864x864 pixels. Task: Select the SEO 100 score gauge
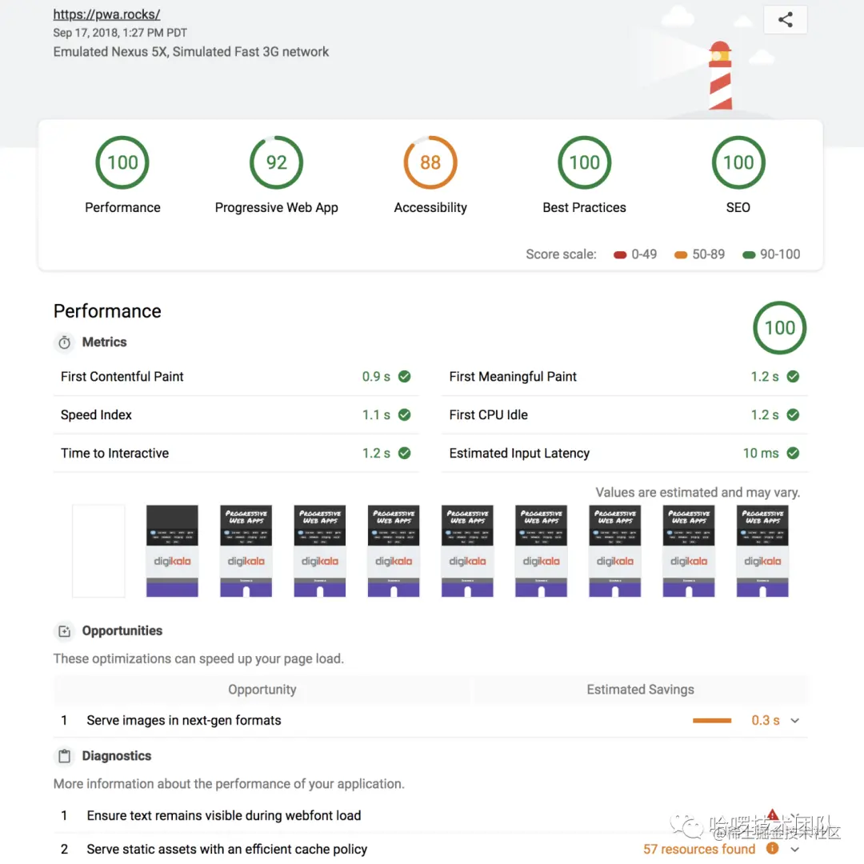[738, 162]
